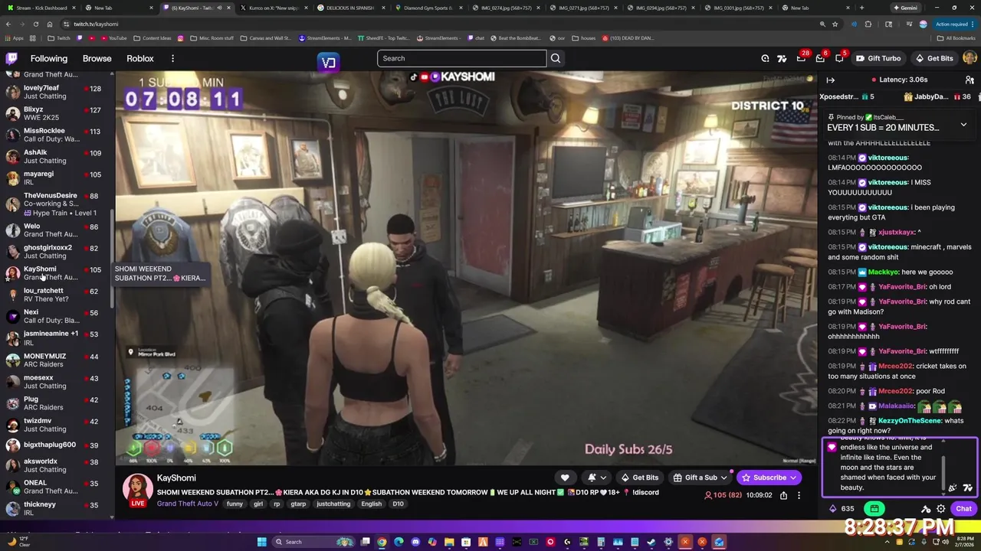Send message with Chat button
The height and width of the screenshot is (551, 981).
click(963, 509)
